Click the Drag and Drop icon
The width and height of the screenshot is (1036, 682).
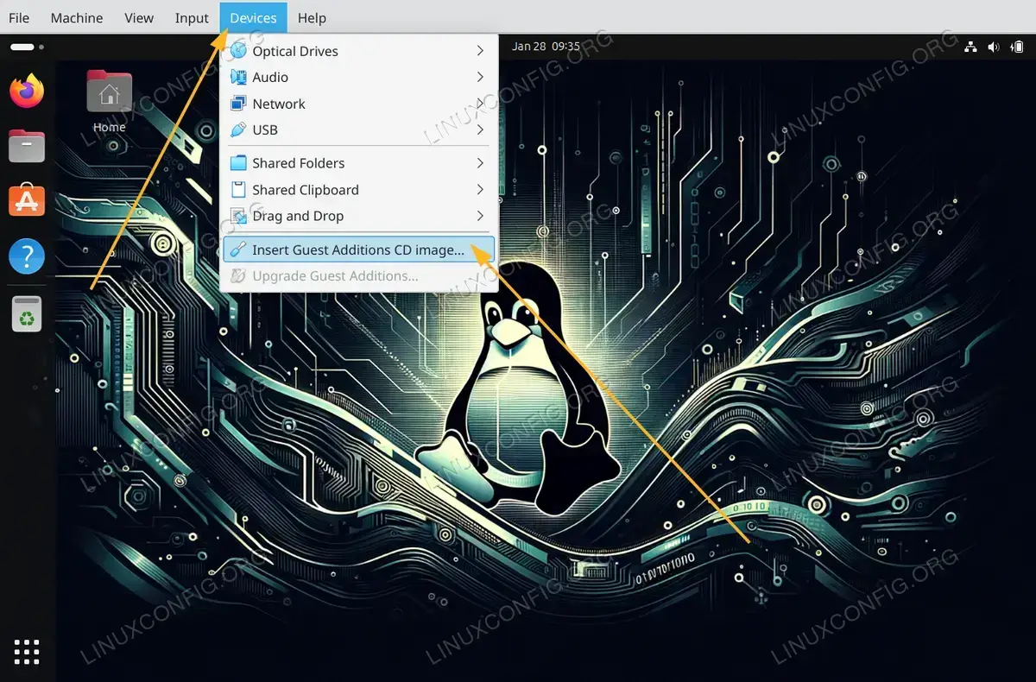tap(238, 216)
